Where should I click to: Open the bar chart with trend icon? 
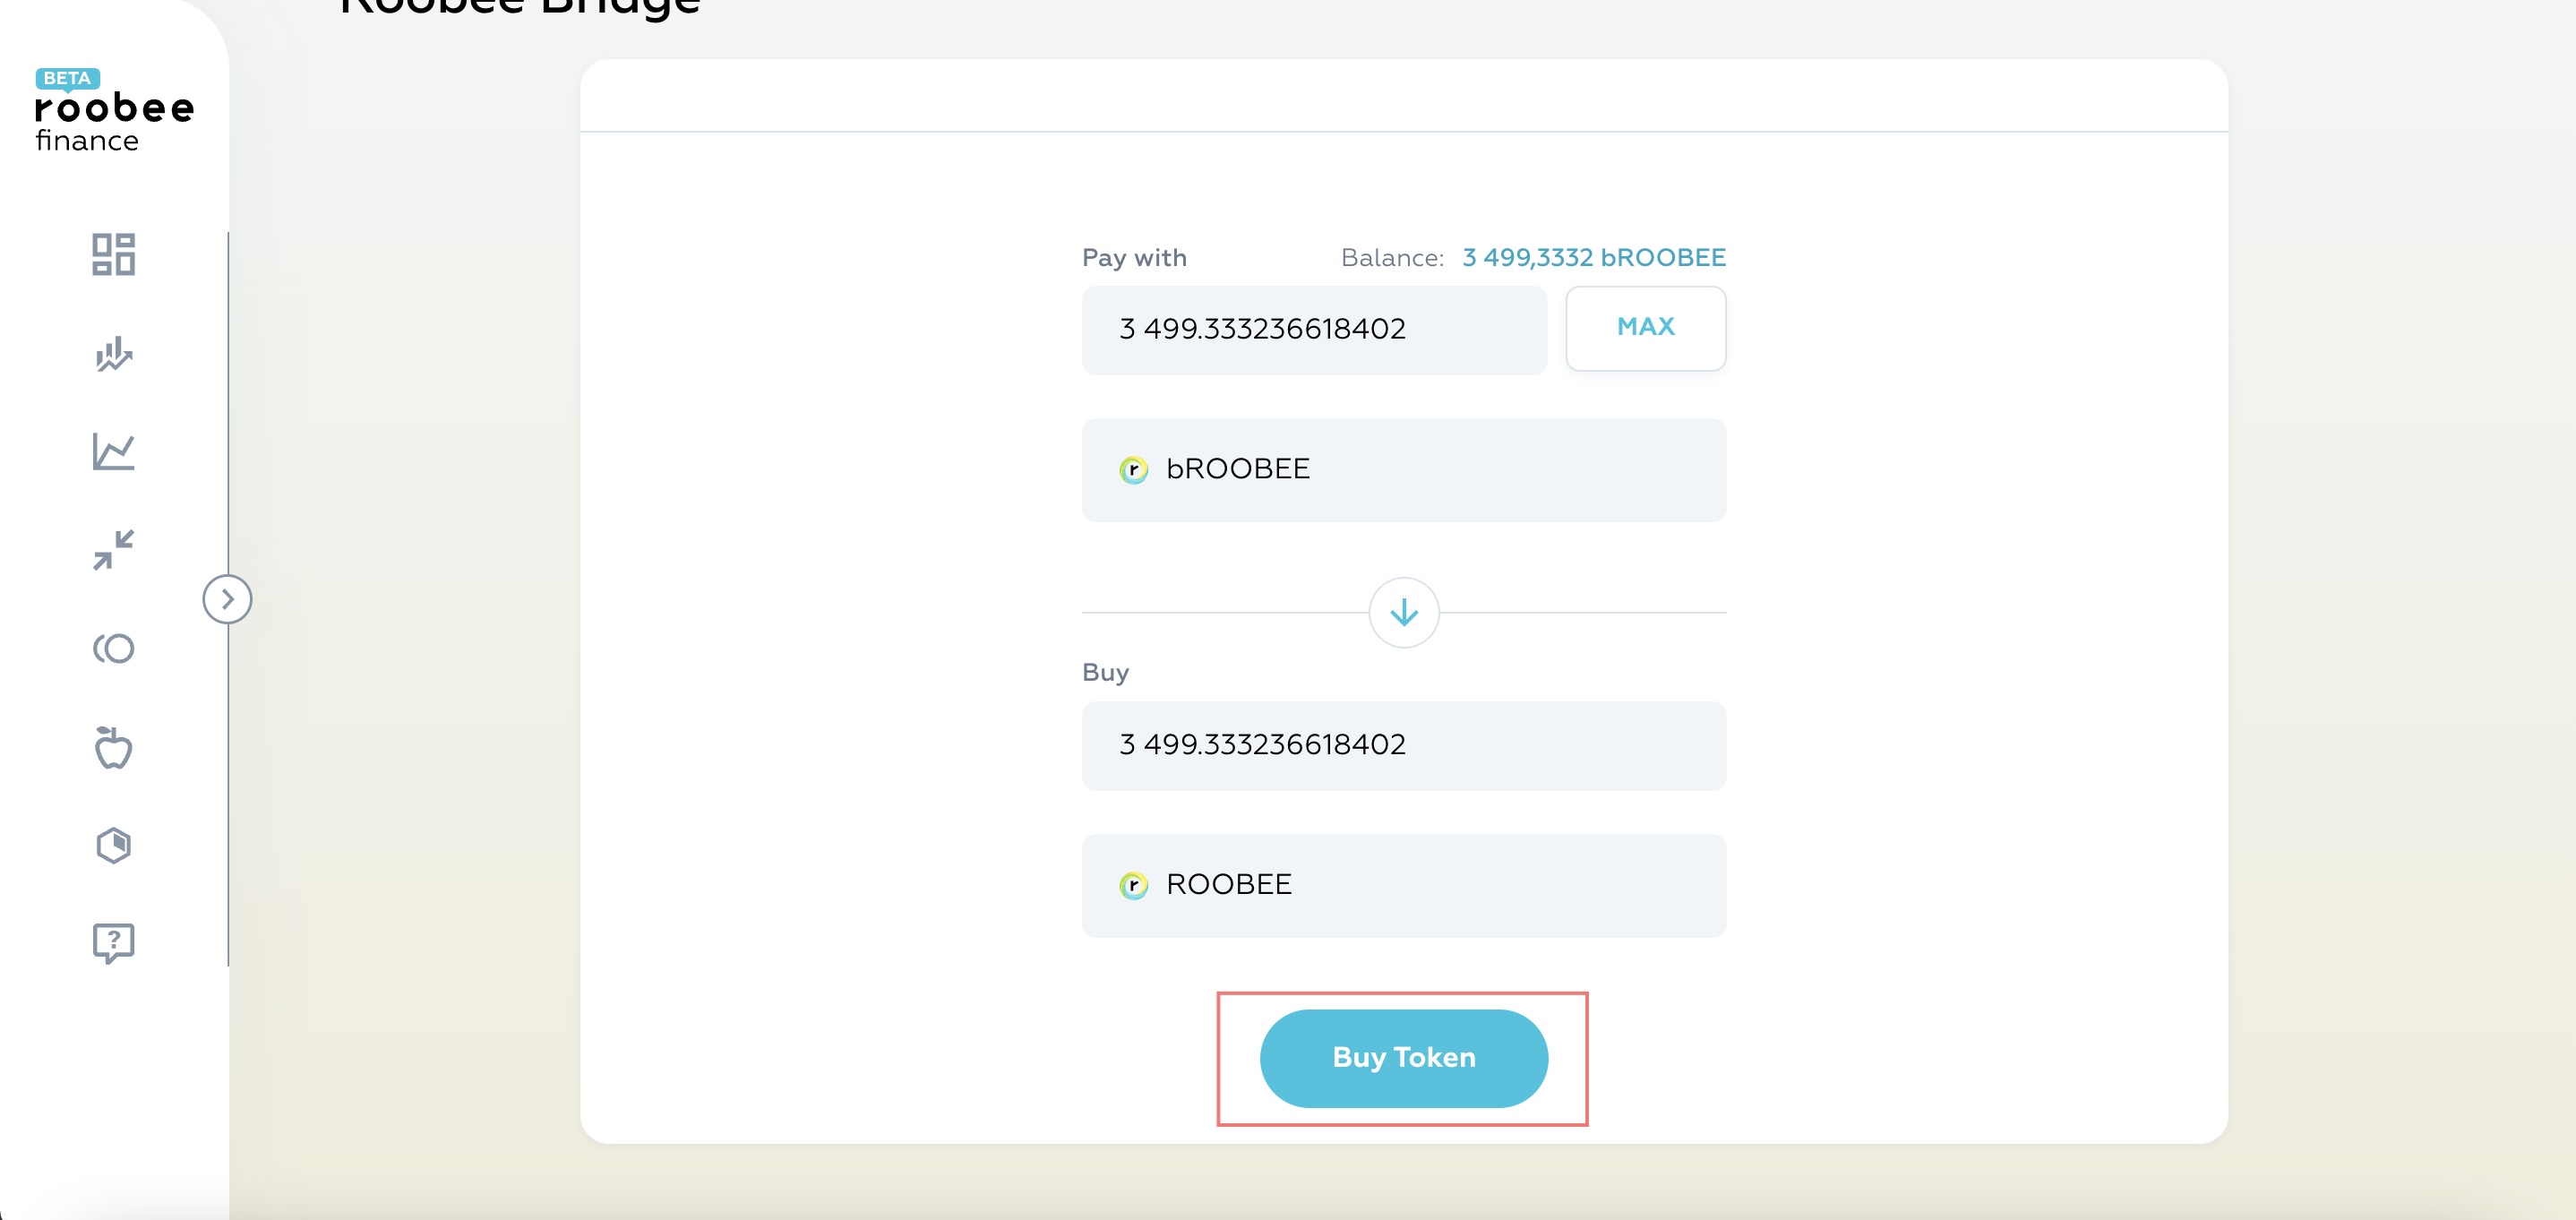(x=113, y=353)
